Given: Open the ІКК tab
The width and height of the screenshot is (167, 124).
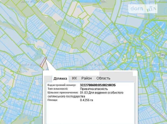Looking at the screenshot, I should pyautogui.click(x=74, y=78).
